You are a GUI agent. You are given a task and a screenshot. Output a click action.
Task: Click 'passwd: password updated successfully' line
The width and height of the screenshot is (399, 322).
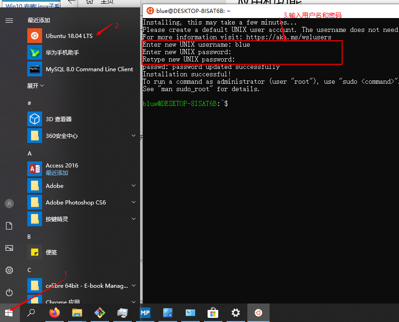pos(211,67)
